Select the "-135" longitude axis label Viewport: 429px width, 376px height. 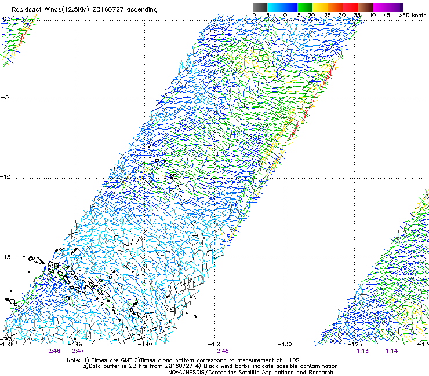coord(214,344)
